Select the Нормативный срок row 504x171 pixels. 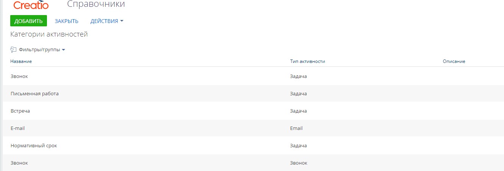[x=253, y=146]
